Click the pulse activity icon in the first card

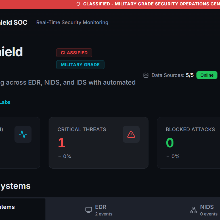pyautogui.click(x=23, y=134)
